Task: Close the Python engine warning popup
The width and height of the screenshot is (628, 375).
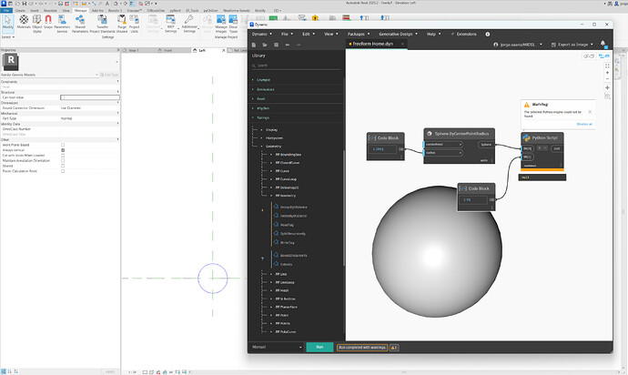Action: 590,112
